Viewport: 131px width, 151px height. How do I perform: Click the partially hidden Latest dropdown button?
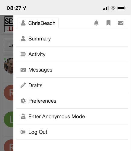point(8,45)
